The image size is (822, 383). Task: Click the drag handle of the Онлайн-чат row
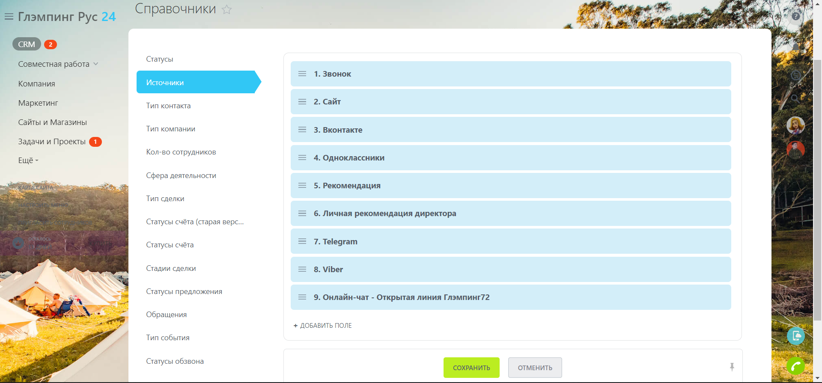(x=302, y=297)
